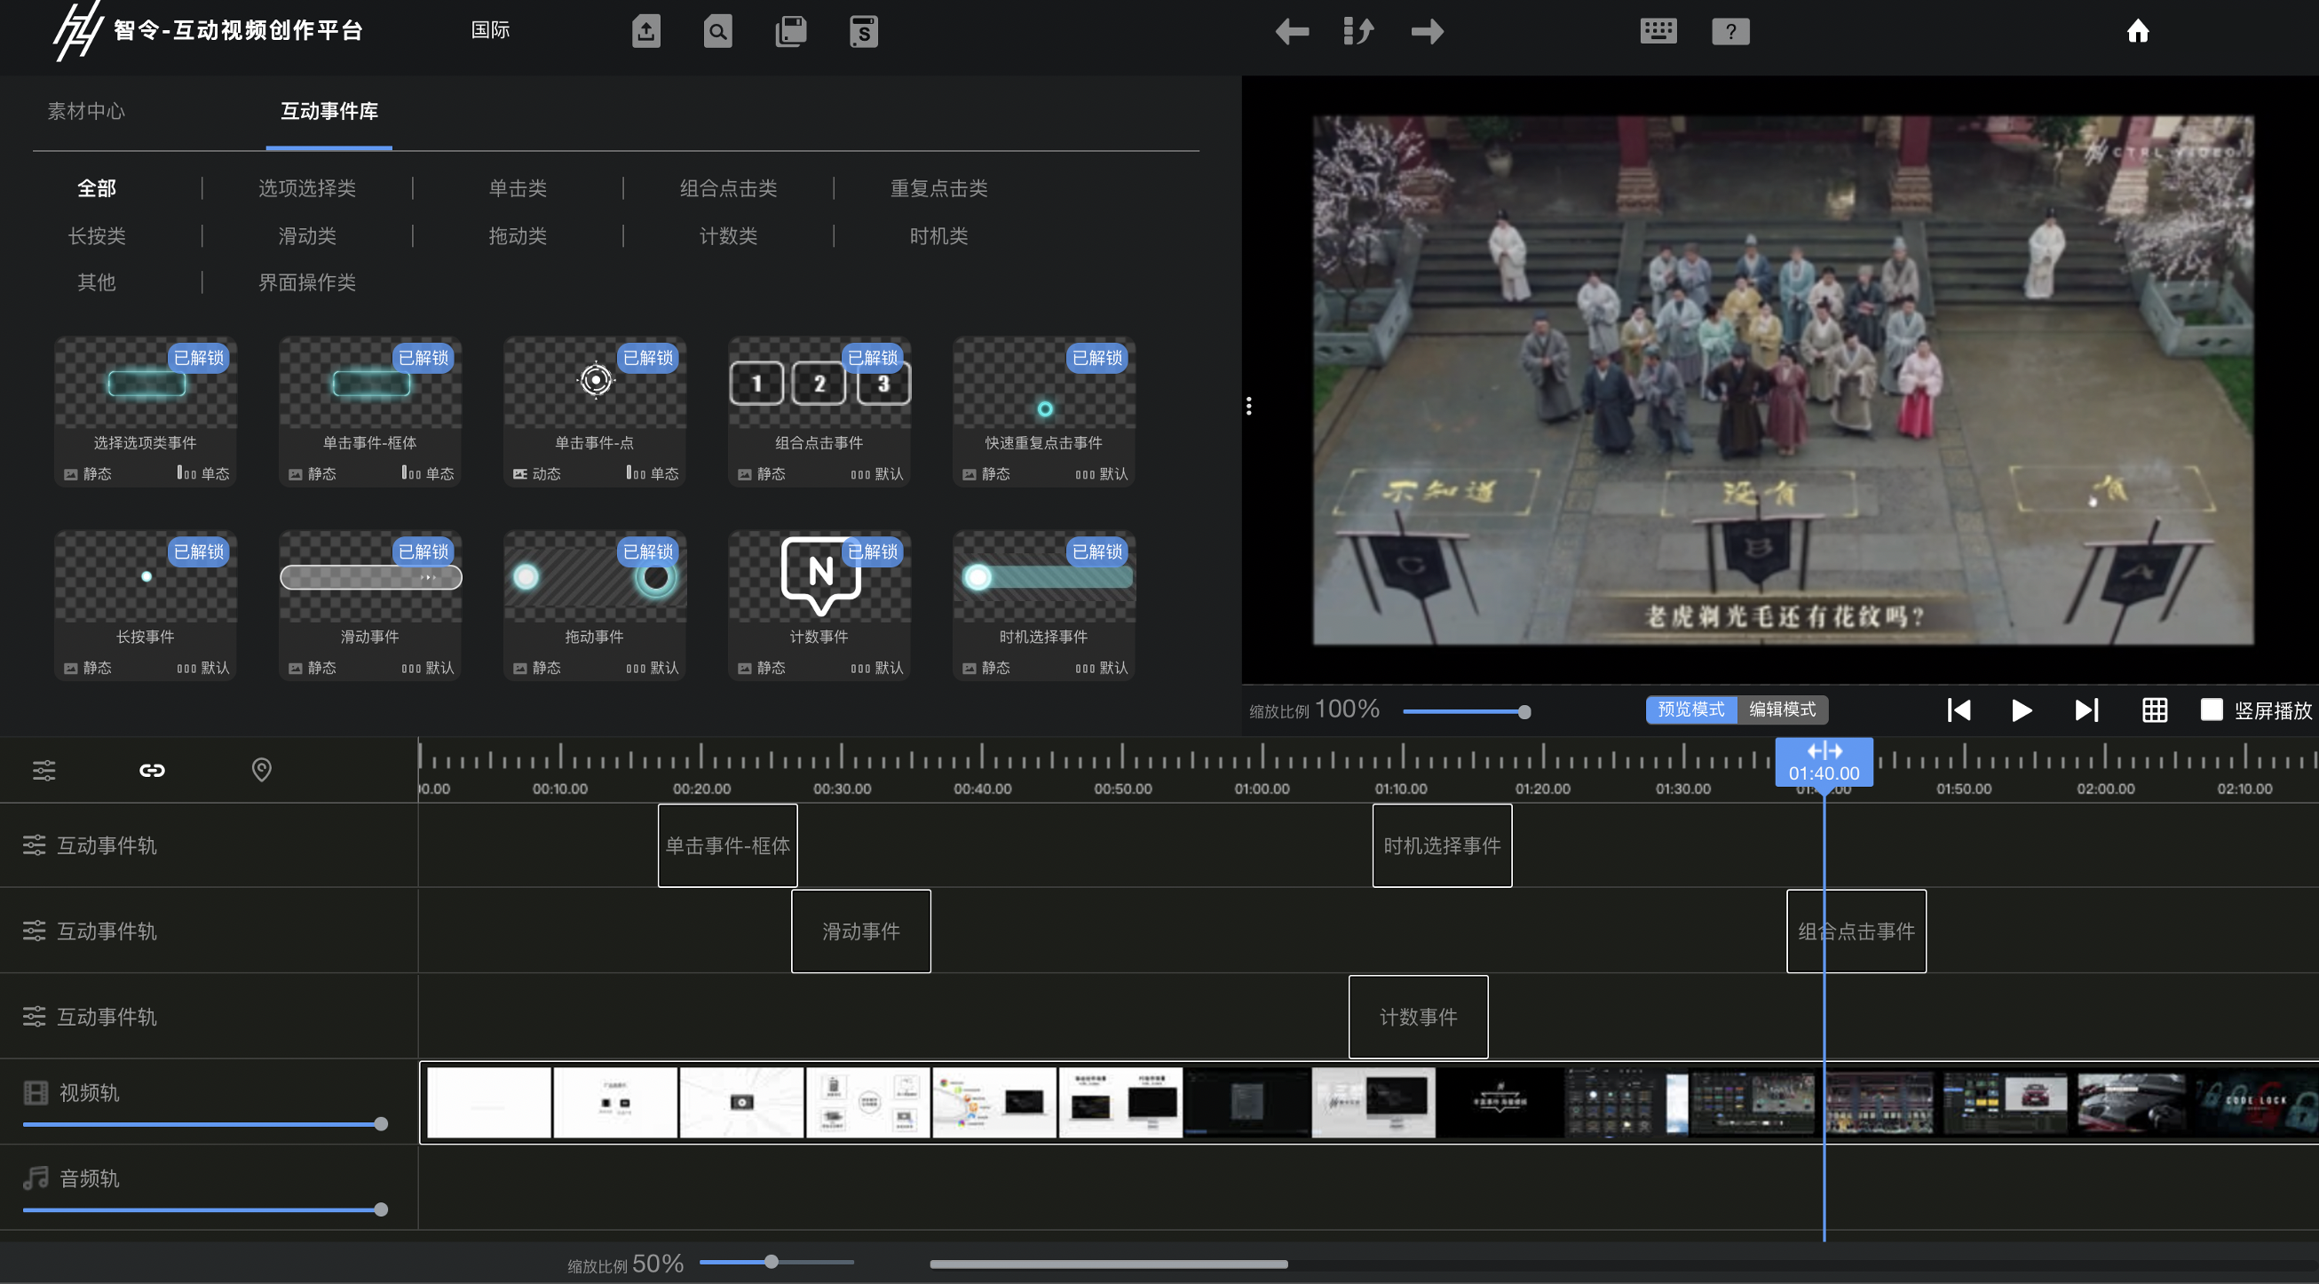Screen dimensions: 2319x1284
Task: Filter by 全部 category
Action: [x=96, y=188]
